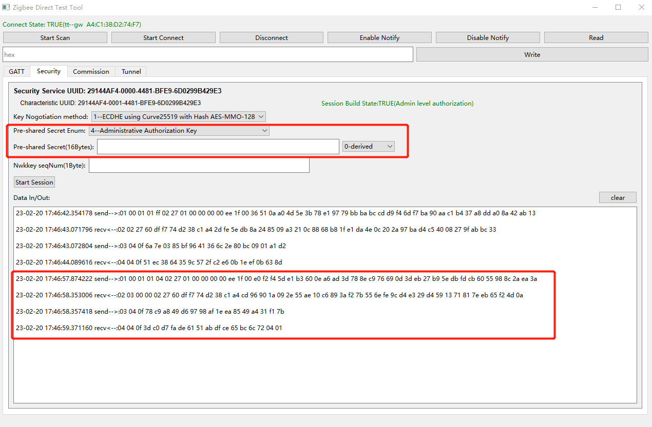Click the Write button
Screen dimensions: 652x427
coord(532,54)
